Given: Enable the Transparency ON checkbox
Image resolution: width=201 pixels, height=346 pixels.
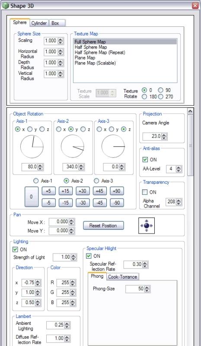Looking at the screenshot, I should 145,192.
